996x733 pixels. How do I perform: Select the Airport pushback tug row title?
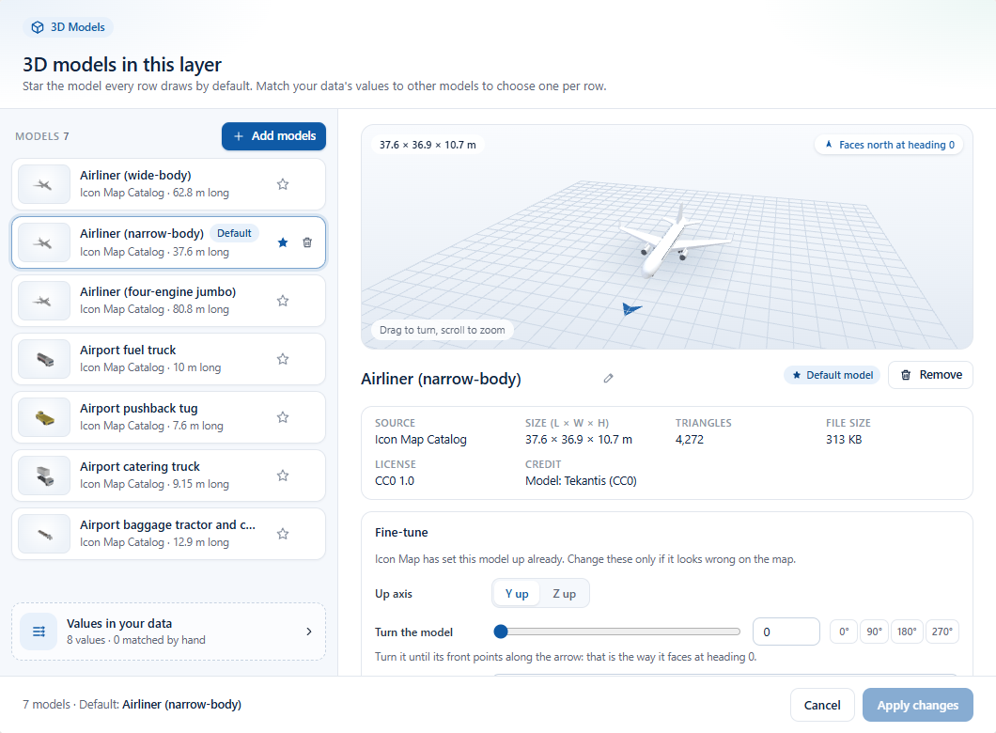pyautogui.click(x=138, y=409)
